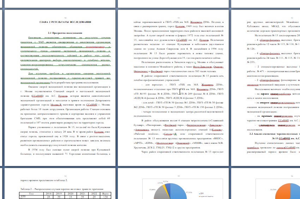Click the 'ДТП' entry in the chart legend
The height and width of the screenshot is (199, 300).
pyautogui.click(x=201, y=193)
